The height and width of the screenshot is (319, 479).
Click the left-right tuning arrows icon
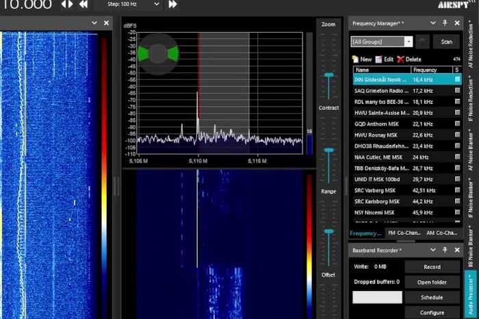pos(66,5)
